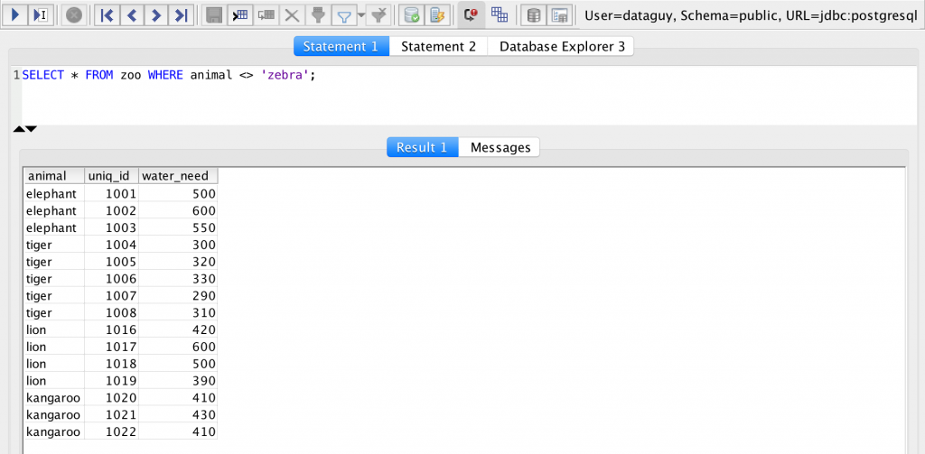Toggle the append results grid button

(499, 14)
